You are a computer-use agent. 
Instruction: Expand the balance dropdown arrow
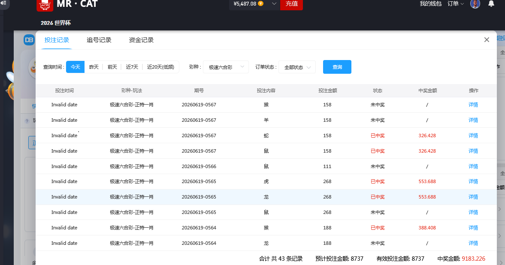pyautogui.click(x=274, y=3)
